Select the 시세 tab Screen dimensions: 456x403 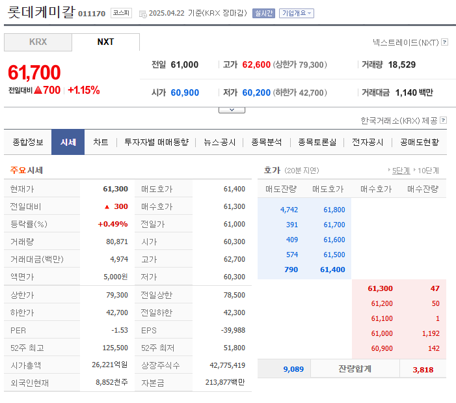(x=68, y=142)
